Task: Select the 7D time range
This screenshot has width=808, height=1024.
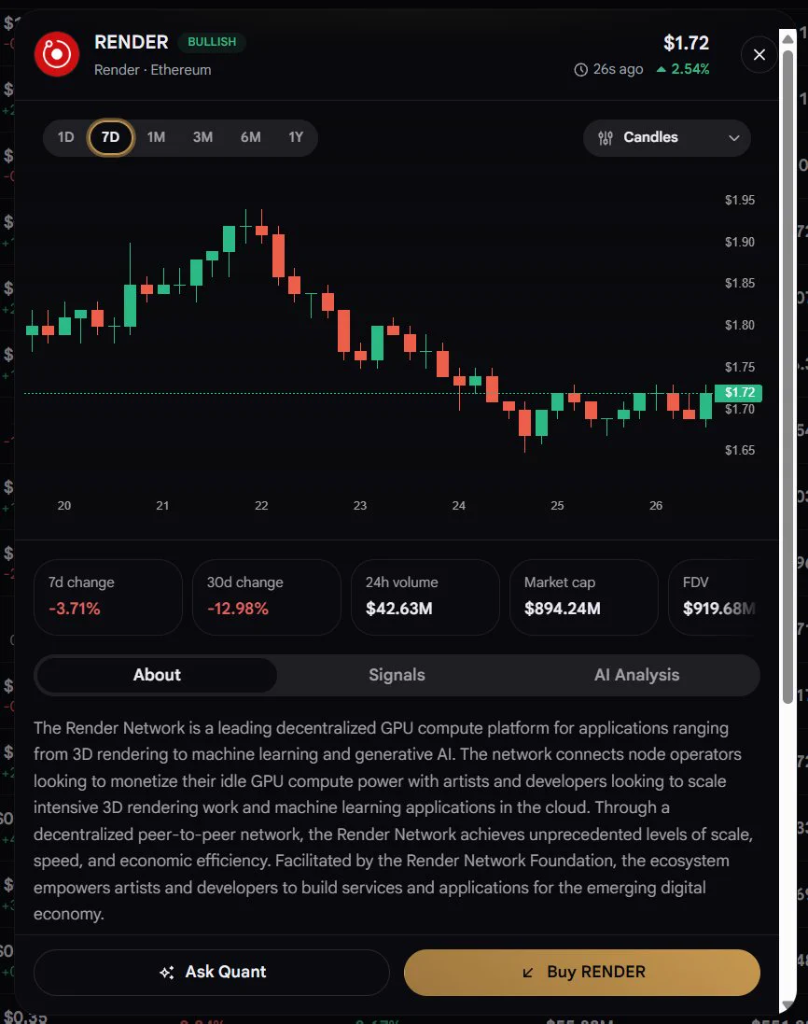Action: (x=110, y=137)
